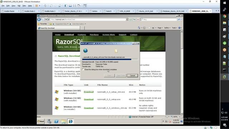Click VMware Unity mode icon
The image size is (229, 129).
pos(79,6)
